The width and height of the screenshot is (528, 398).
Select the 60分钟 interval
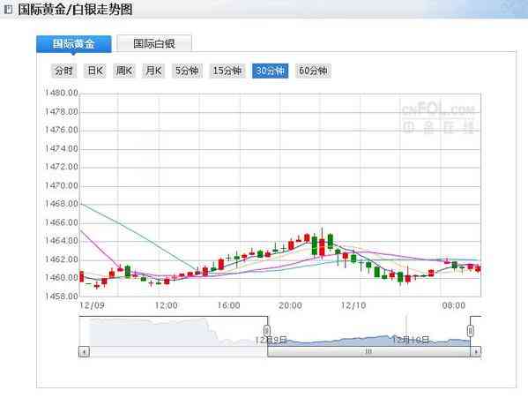click(313, 71)
